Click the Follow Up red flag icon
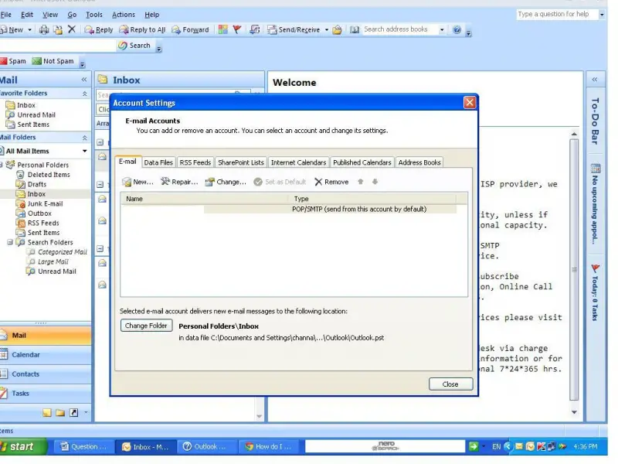 [x=237, y=29]
